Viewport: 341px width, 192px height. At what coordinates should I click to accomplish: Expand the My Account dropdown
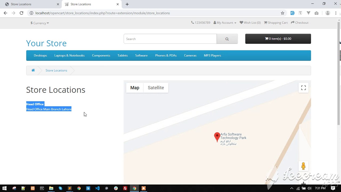tap(225, 23)
